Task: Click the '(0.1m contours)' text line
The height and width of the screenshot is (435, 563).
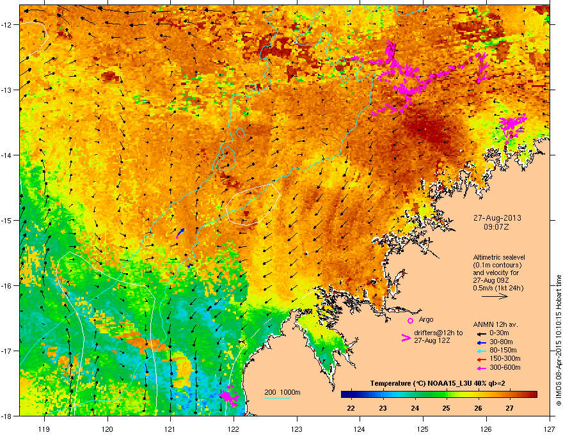Action: pyautogui.click(x=497, y=265)
